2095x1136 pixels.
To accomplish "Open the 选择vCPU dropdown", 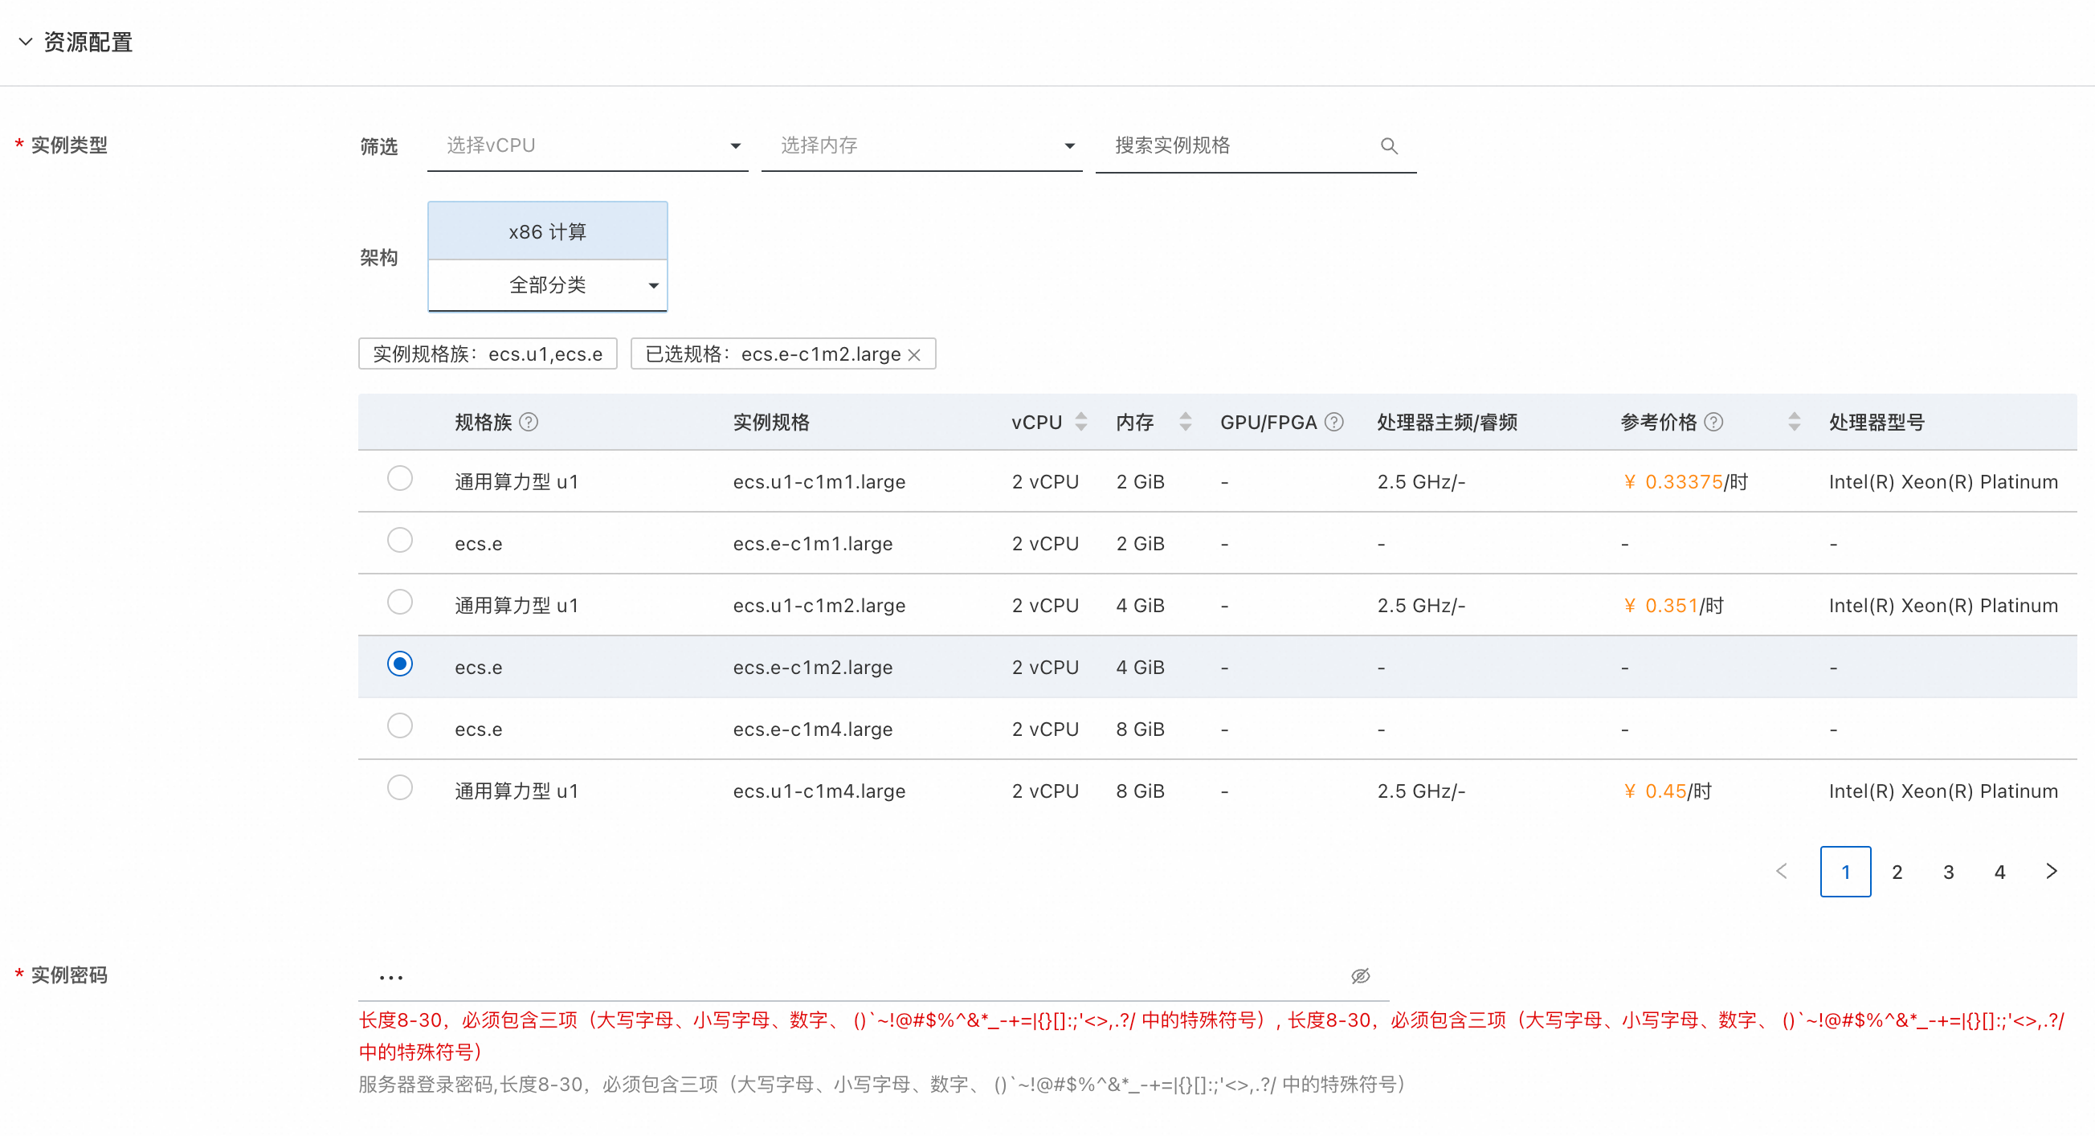I will point(587,145).
